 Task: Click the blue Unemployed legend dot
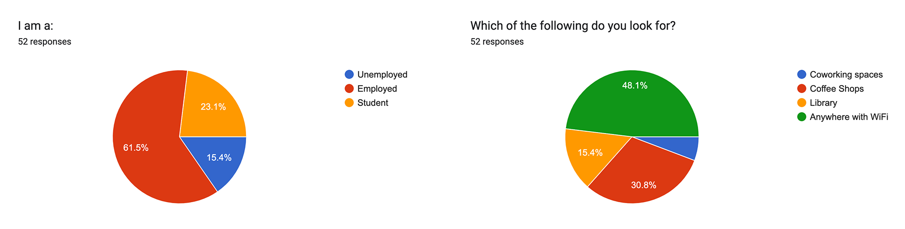click(x=349, y=74)
